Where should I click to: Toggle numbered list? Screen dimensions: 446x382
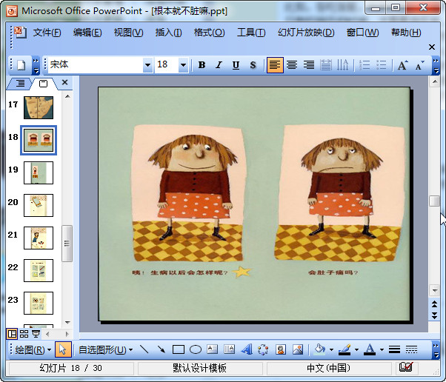pos(365,65)
